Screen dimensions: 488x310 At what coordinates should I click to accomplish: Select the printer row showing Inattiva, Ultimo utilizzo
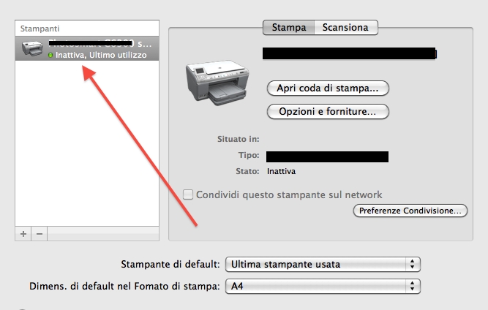(87, 48)
